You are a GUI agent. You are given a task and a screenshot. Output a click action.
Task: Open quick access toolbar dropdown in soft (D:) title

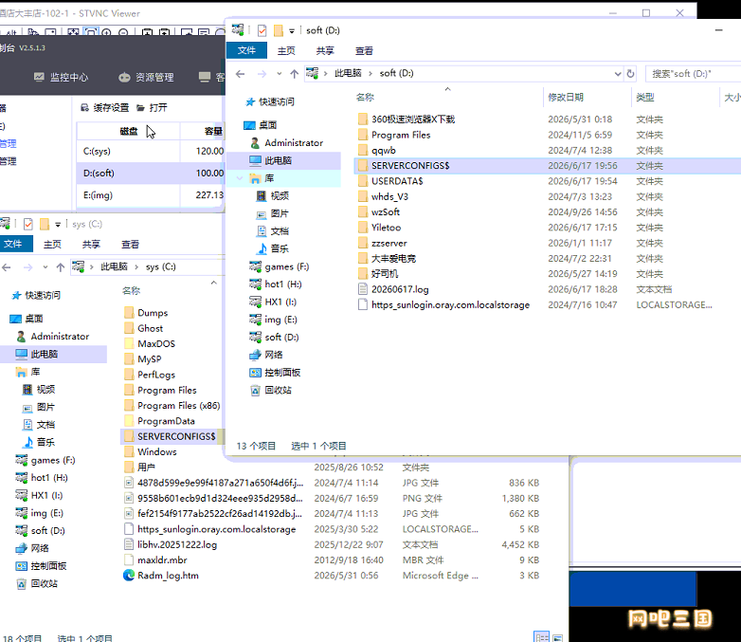292,30
